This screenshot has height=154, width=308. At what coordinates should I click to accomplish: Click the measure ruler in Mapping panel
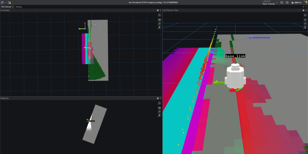[159, 112]
